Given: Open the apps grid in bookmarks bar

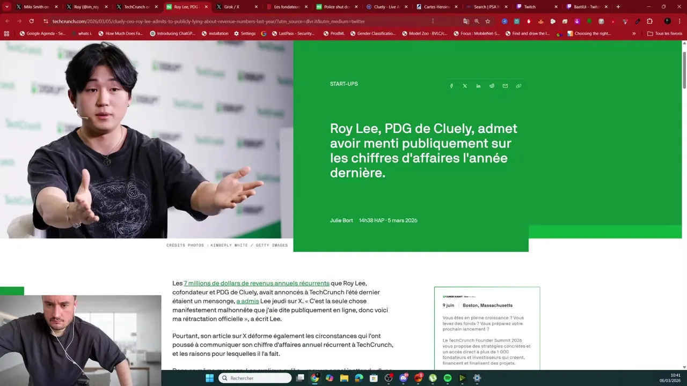Looking at the screenshot, I should [6, 33].
